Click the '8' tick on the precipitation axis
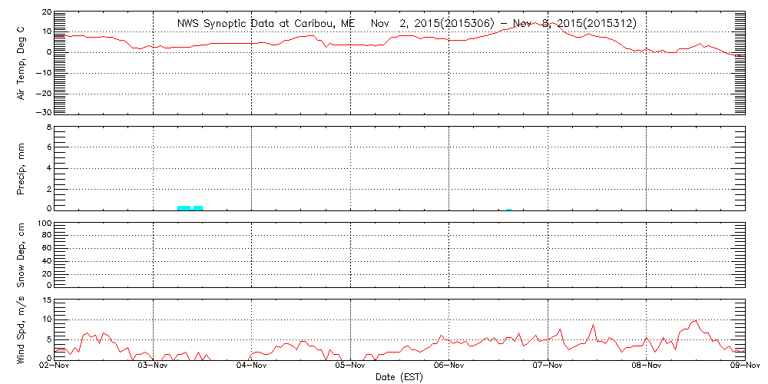 48,127
